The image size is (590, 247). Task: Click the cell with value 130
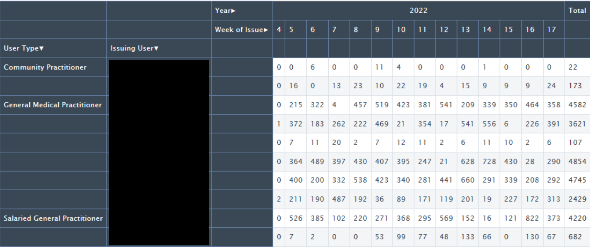pos(532,237)
